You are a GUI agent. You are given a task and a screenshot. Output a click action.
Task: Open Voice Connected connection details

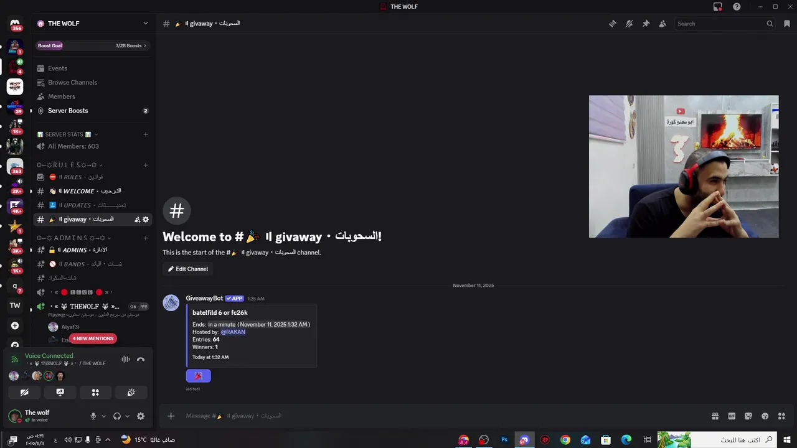coord(49,356)
